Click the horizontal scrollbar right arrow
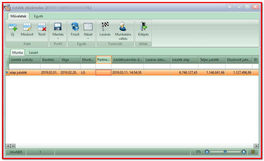 coord(256,146)
